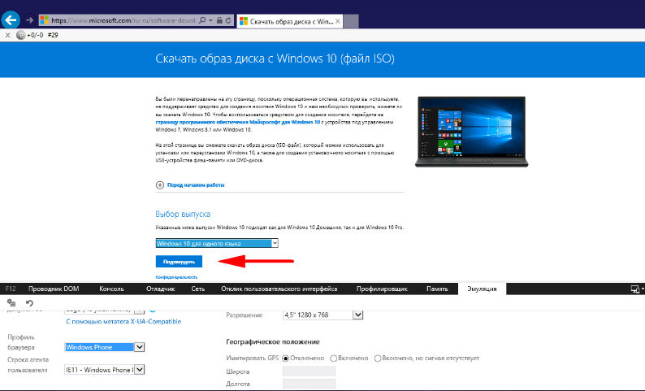Click the '#29' text in add-on bar
This screenshot has width=645, height=391.
(53, 35)
